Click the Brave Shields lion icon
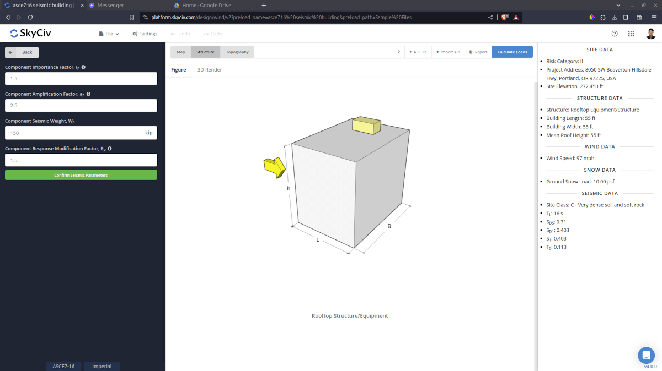 point(505,17)
